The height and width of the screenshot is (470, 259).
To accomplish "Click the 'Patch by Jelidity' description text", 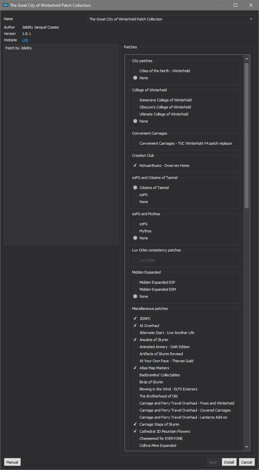I will (x=18, y=48).
